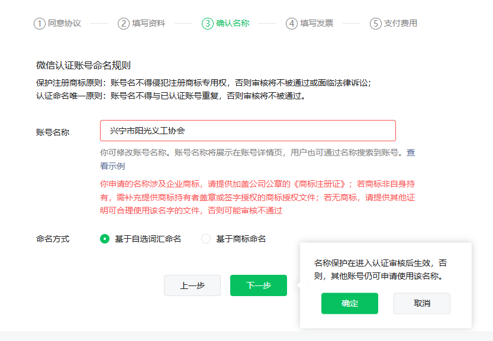Dismiss popup with 取消 button
This screenshot has width=493, height=341.
tap(422, 303)
